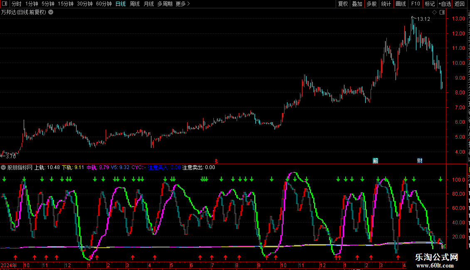
Task: Click the CYC: - indicator label
Action: click(139, 168)
